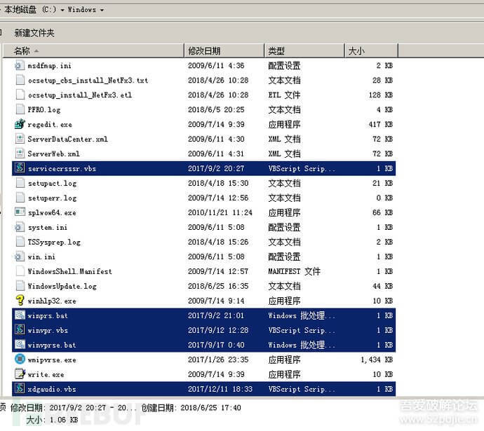Select the regedit.exe registry editor icon
This screenshot has height=431, width=484.
point(20,124)
